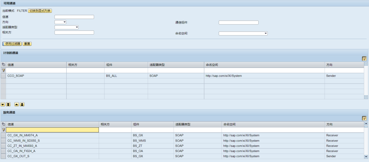The image size is (369, 162).
Task: Click Sender direction cell of CCO_SOAP row
Action: 344,76
